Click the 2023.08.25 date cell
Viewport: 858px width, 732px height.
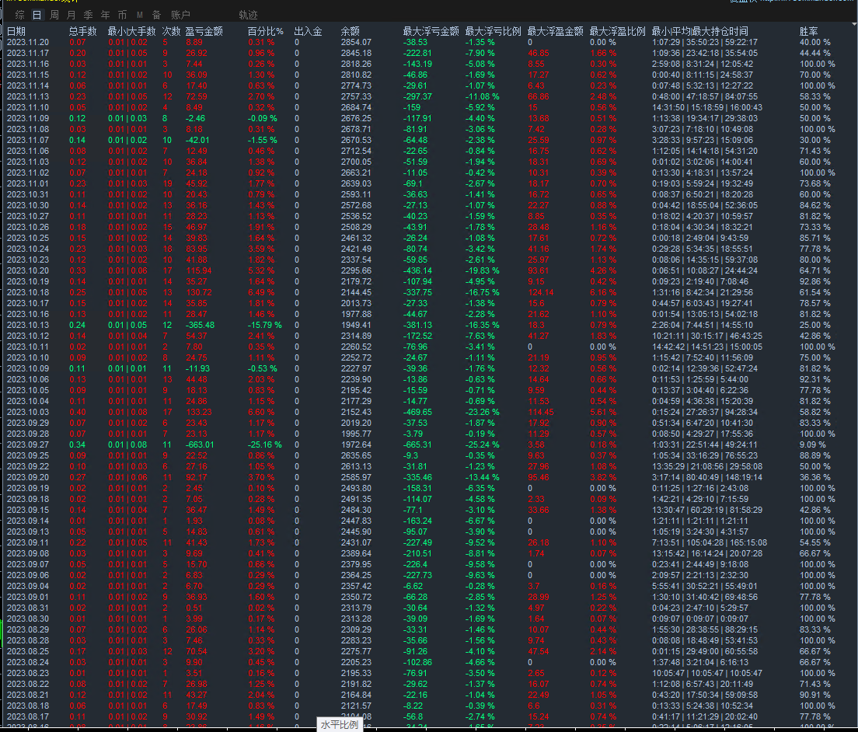[x=28, y=652]
